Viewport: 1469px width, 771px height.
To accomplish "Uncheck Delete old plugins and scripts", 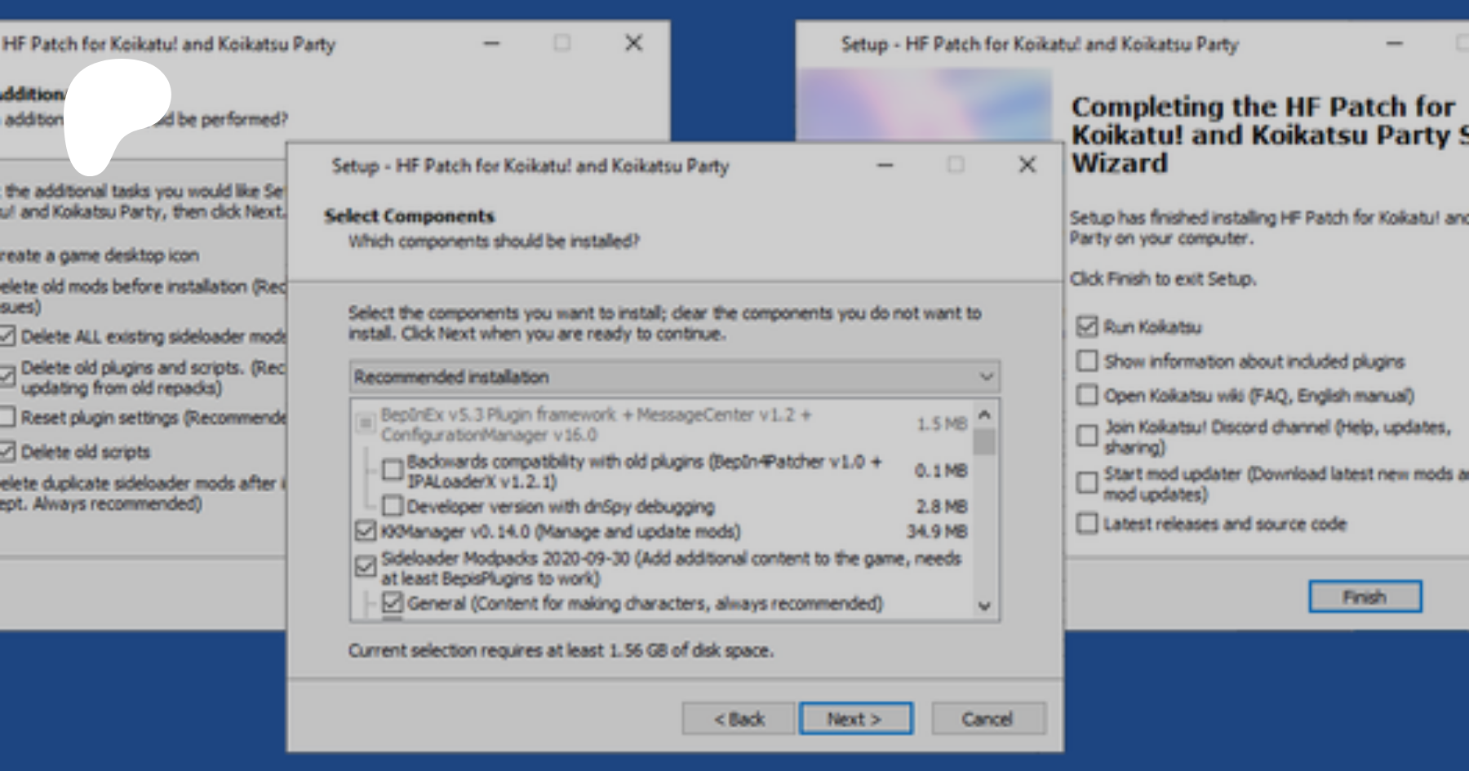I will click(7, 376).
